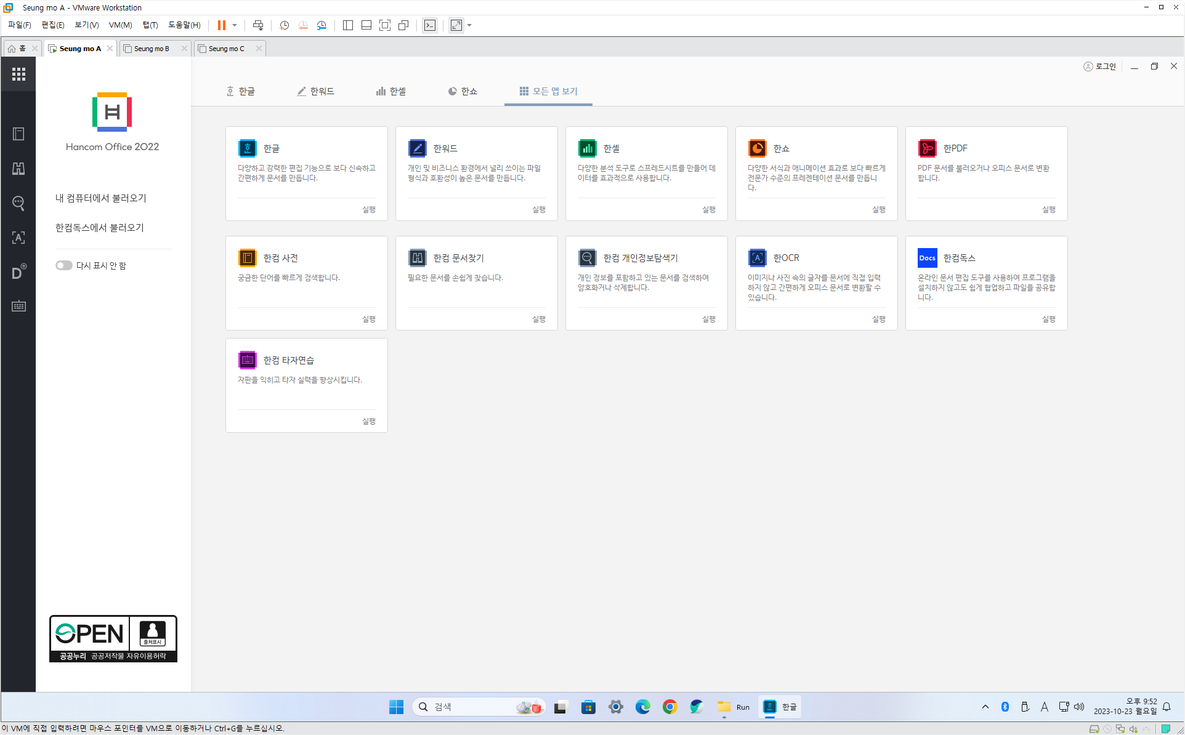This screenshot has width=1185, height=735.
Task: Click the 한쇼 presentation app icon
Action: click(x=757, y=148)
